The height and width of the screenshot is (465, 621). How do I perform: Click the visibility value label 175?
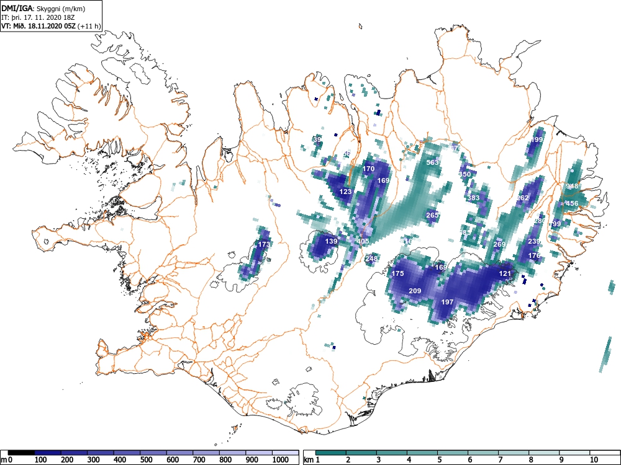point(397,273)
